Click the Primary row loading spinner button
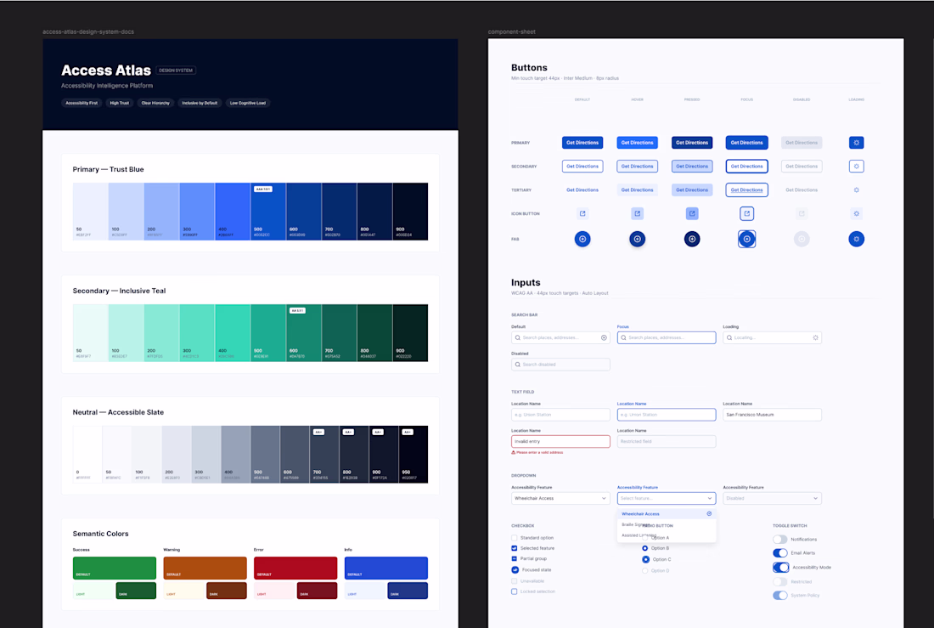The height and width of the screenshot is (628, 934). click(x=857, y=143)
